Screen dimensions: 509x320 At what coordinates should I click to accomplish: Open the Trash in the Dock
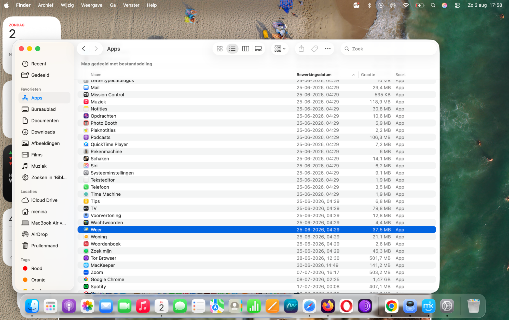click(473, 306)
